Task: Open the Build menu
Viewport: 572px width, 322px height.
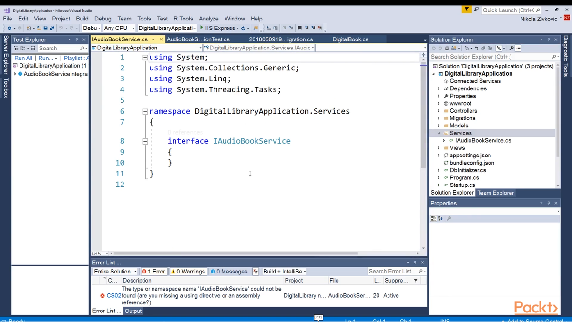Action: (82, 19)
